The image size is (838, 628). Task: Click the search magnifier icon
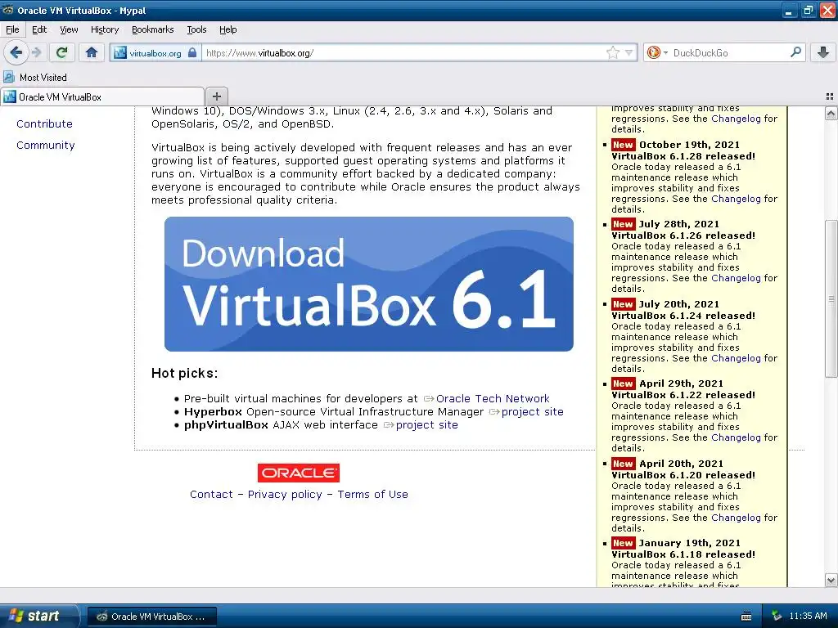(795, 52)
